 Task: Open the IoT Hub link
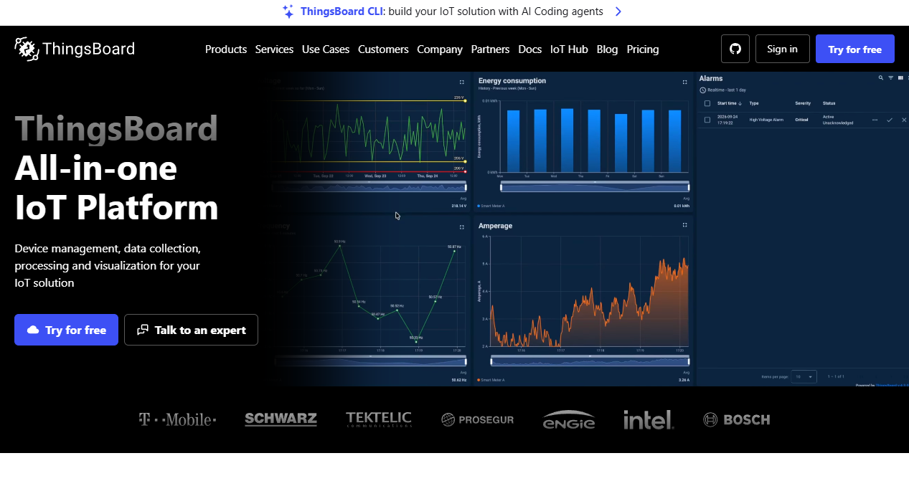tap(569, 49)
